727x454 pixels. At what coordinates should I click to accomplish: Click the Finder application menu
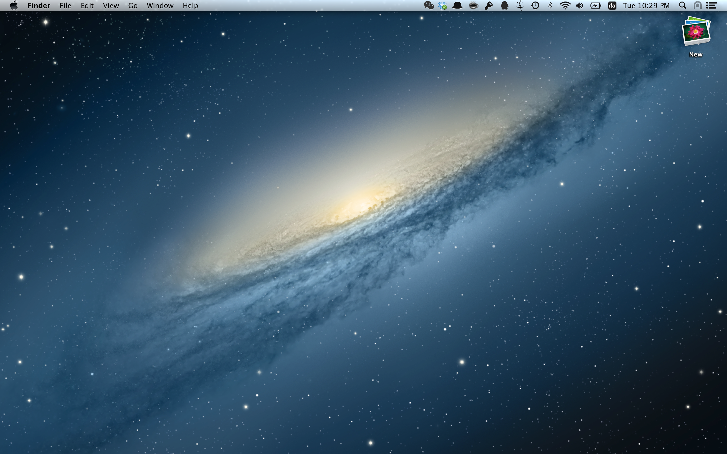click(38, 5)
